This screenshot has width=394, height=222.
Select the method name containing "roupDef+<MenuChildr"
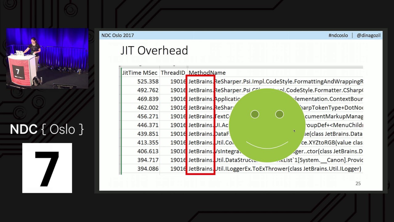[276, 125]
